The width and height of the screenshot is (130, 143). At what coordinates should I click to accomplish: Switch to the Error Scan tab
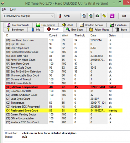pyautogui.click(x=74, y=30)
